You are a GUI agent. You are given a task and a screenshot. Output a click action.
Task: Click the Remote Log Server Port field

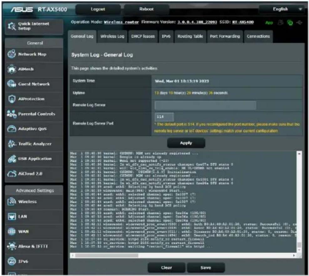point(164,117)
